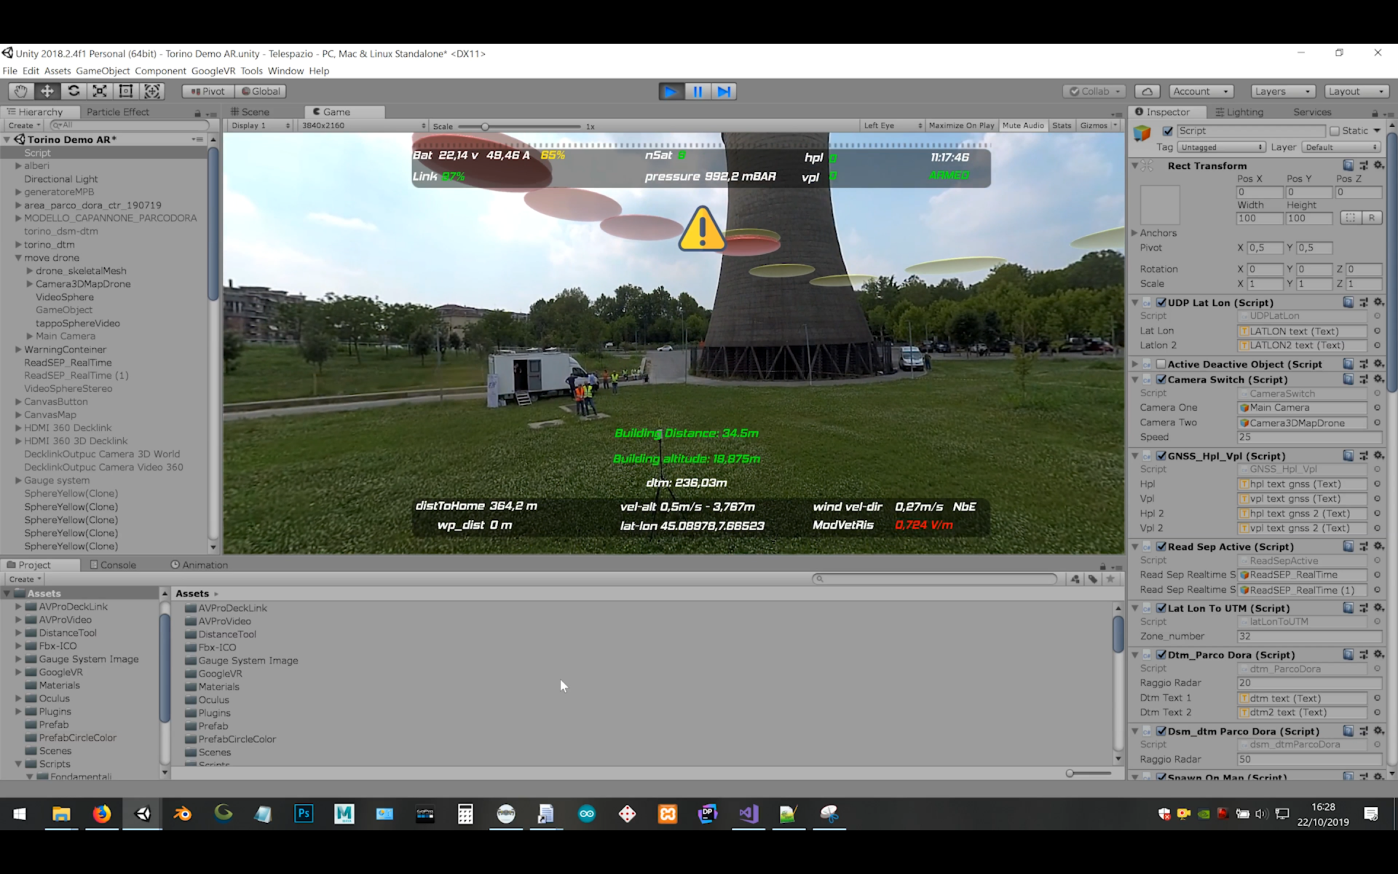Screen dimensions: 1398x874
Task: Open Rect Transform settings gear
Action: click(1378, 165)
